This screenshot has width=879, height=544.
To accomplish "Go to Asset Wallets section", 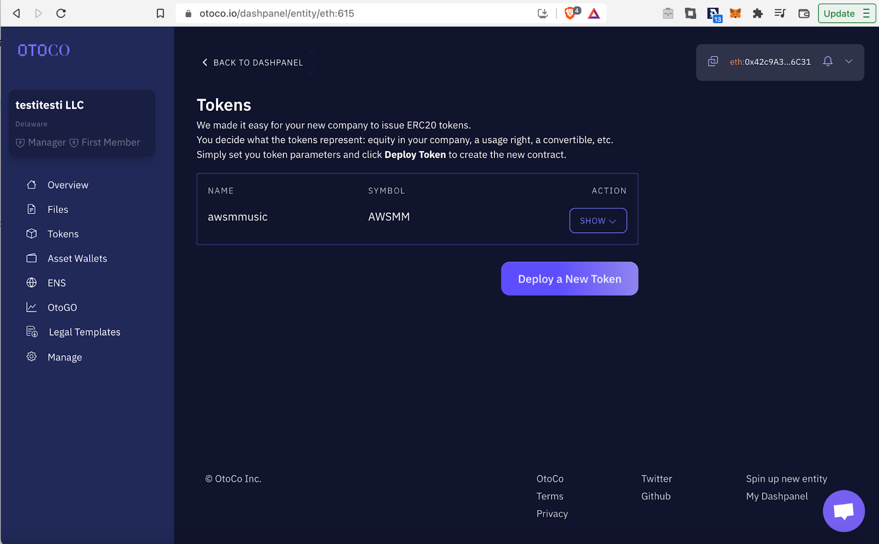I will (77, 259).
